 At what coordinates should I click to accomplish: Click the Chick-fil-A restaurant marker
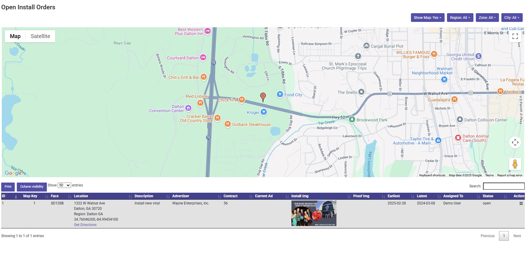pos(242,100)
